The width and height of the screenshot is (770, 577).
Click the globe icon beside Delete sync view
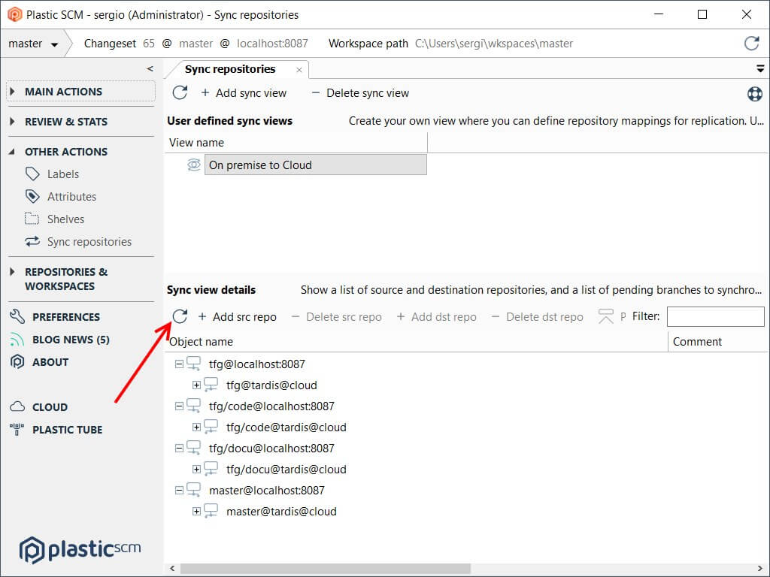pyautogui.click(x=755, y=94)
